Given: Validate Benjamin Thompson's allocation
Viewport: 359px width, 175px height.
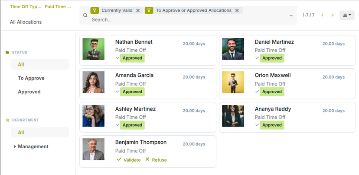Looking at the screenshot, I should point(128,160).
